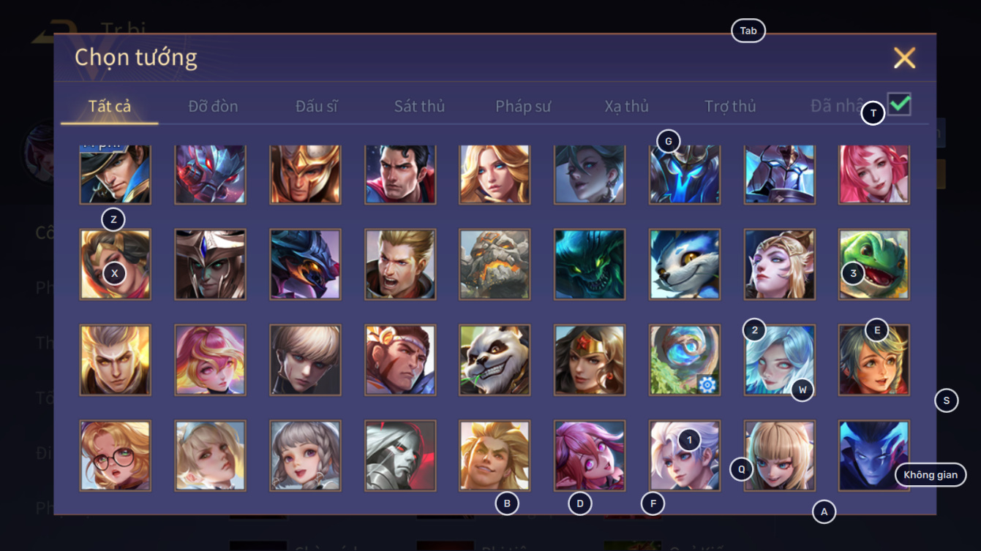This screenshot has height=551, width=981.
Task: Switch to the Sát thủ tab
Action: (419, 106)
